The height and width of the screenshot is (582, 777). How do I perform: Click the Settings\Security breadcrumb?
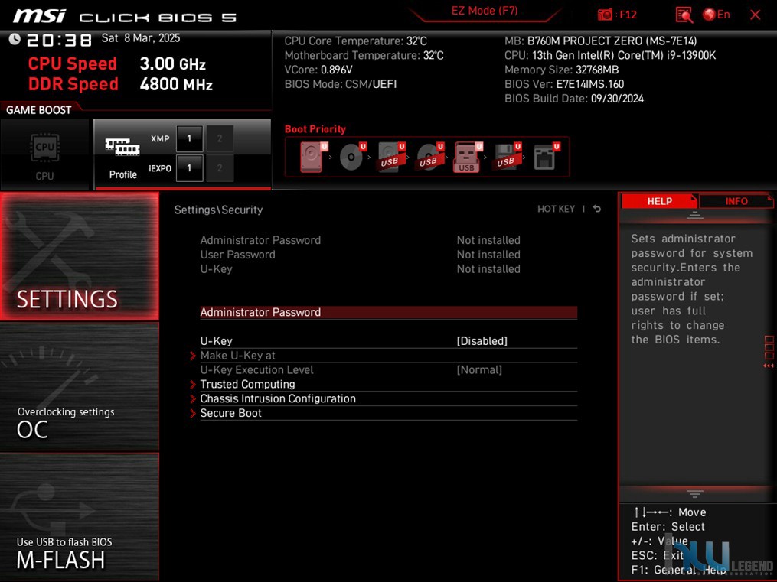[218, 210]
